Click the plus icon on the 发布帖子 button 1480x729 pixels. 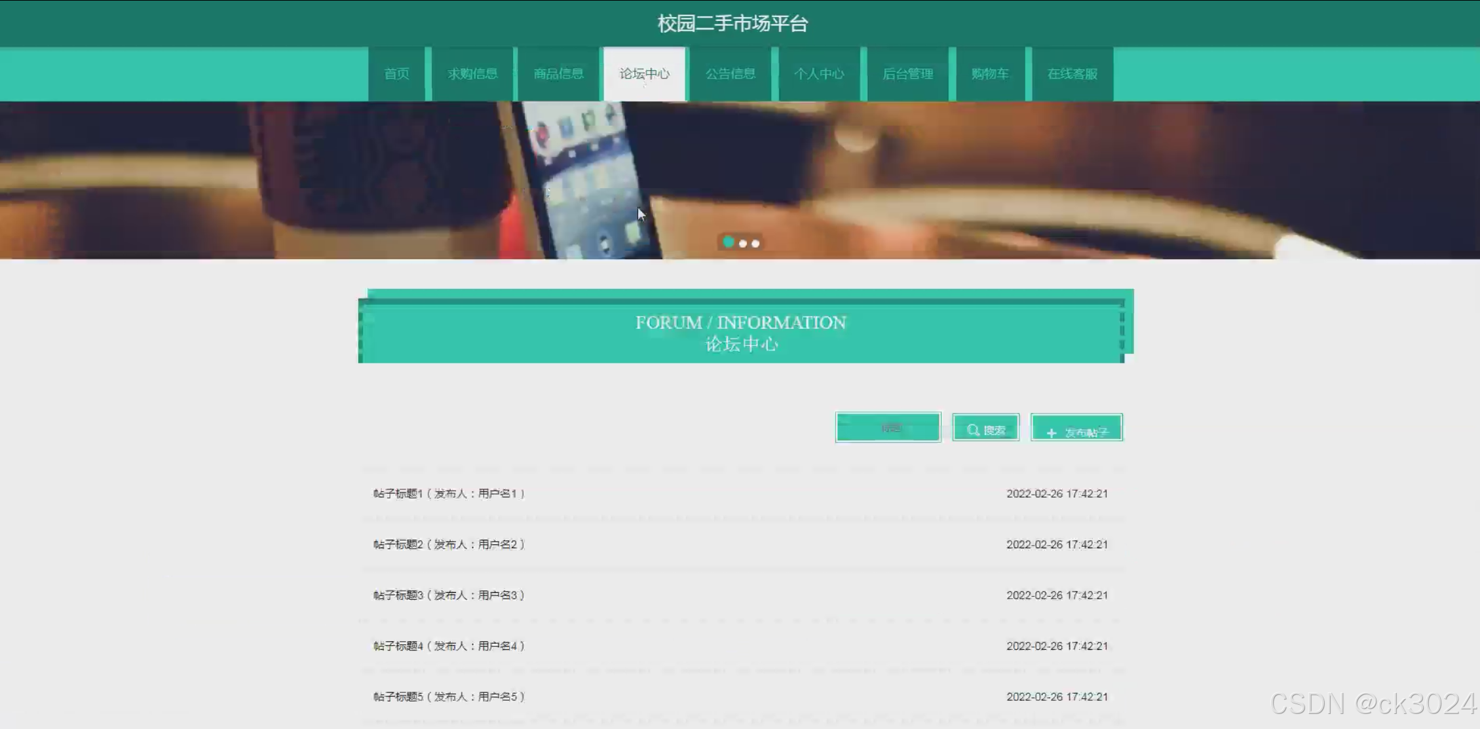[x=1051, y=433]
